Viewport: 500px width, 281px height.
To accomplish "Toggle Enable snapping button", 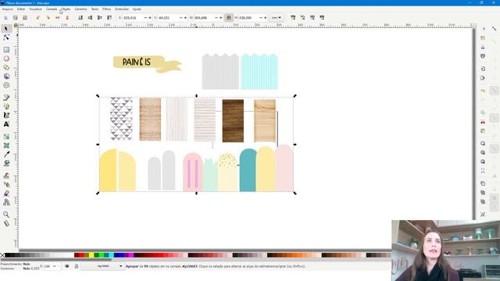I will (x=494, y=29).
